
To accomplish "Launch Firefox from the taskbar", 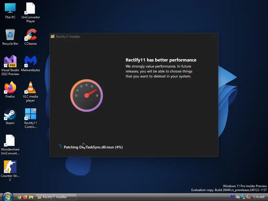I will click(x=25, y=197).
